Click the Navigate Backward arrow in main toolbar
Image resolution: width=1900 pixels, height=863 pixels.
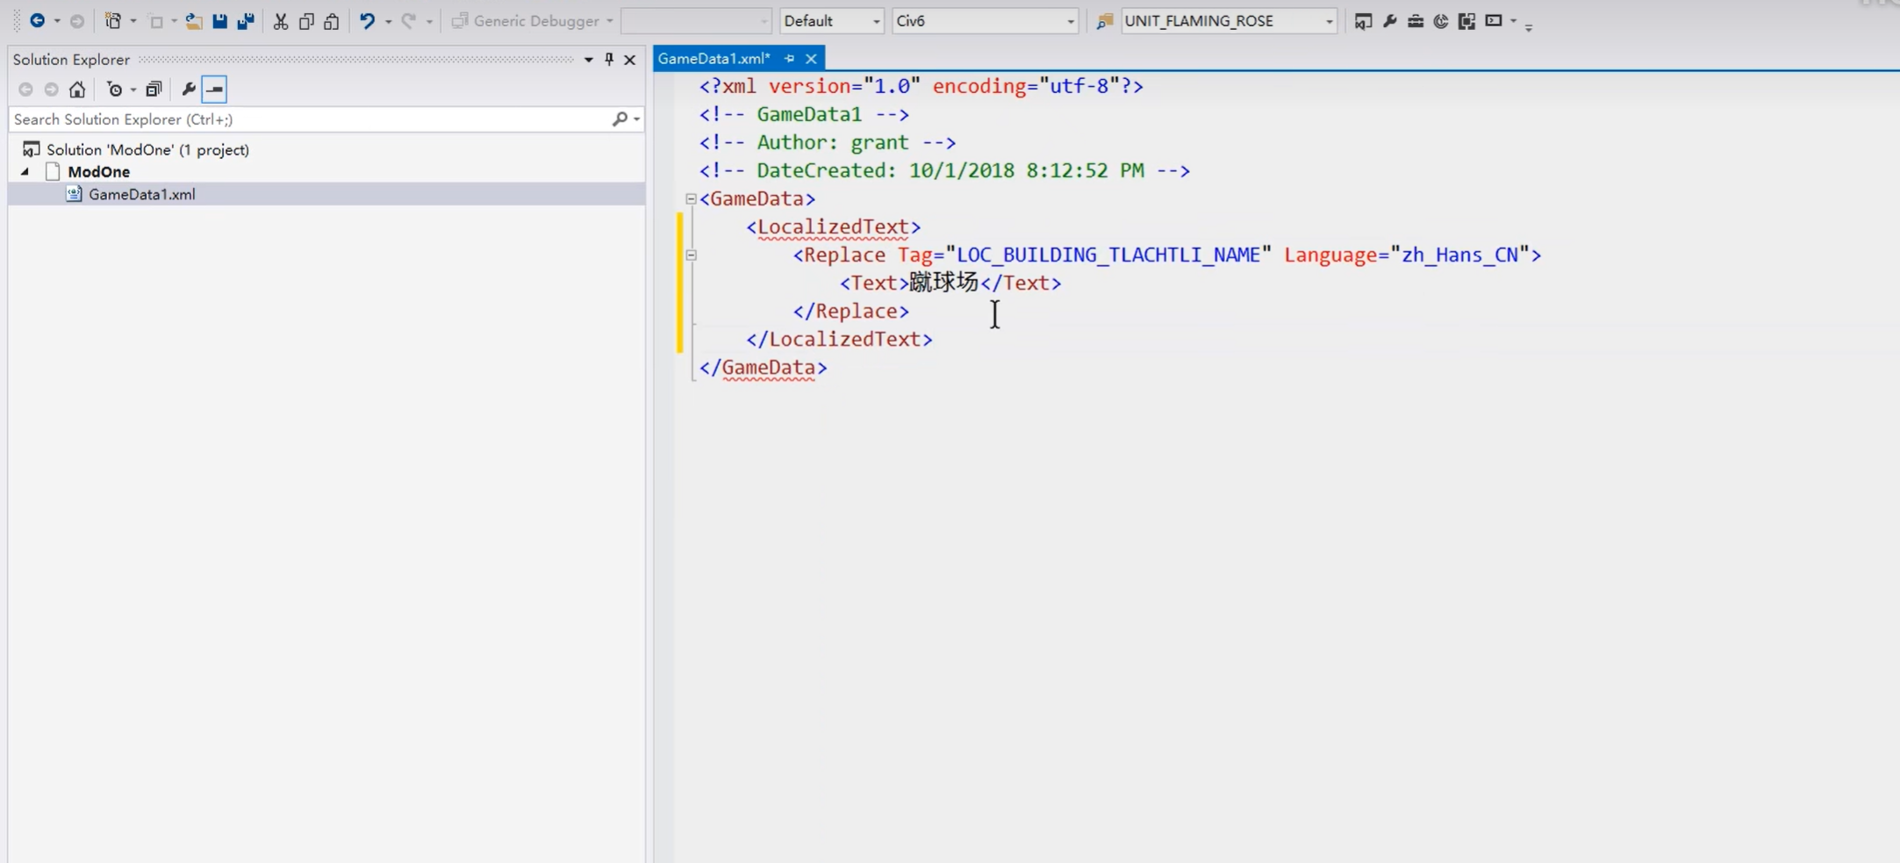click(37, 20)
